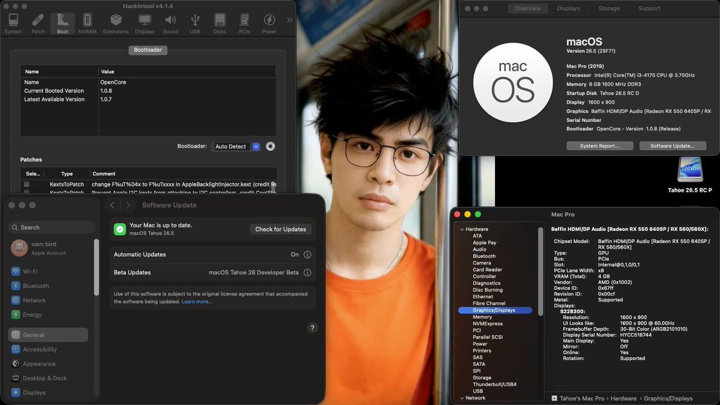Screen dimensions: 720x405
Task: Open the Displays monitor icon in Hackintool
Action: (x=145, y=23)
